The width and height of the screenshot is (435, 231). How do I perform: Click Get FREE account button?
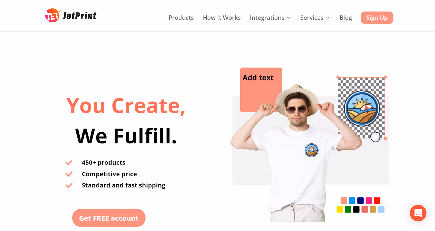click(109, 218)
